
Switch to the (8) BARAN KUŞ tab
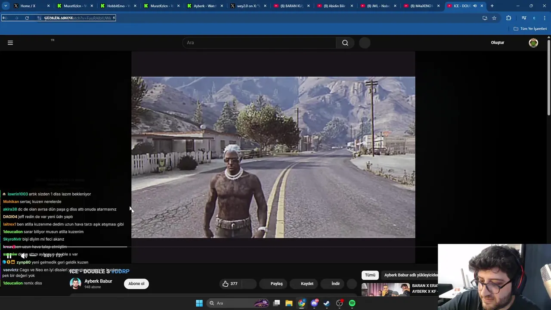tap(291, 6)
